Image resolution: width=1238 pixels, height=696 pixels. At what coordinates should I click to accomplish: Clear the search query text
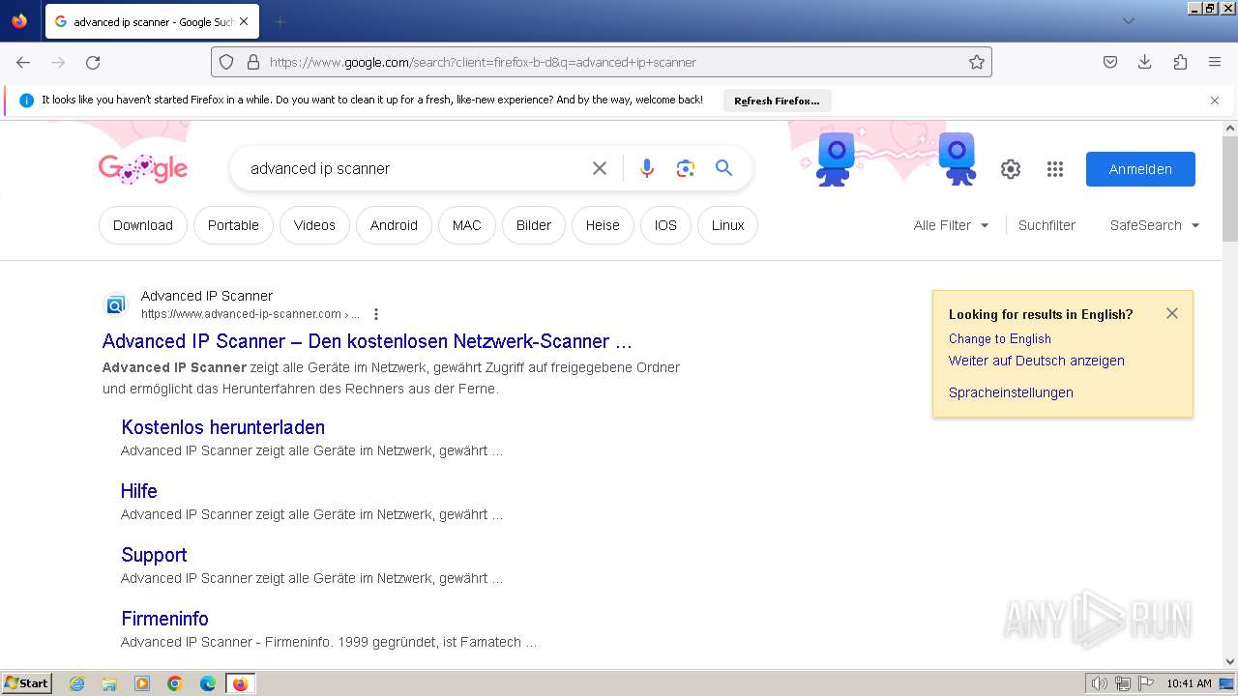(600, 168)
